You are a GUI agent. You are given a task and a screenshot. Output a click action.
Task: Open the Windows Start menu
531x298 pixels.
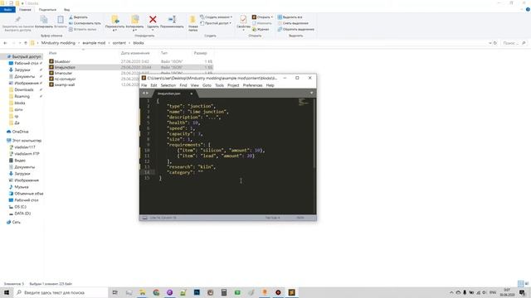click(7, 292)
